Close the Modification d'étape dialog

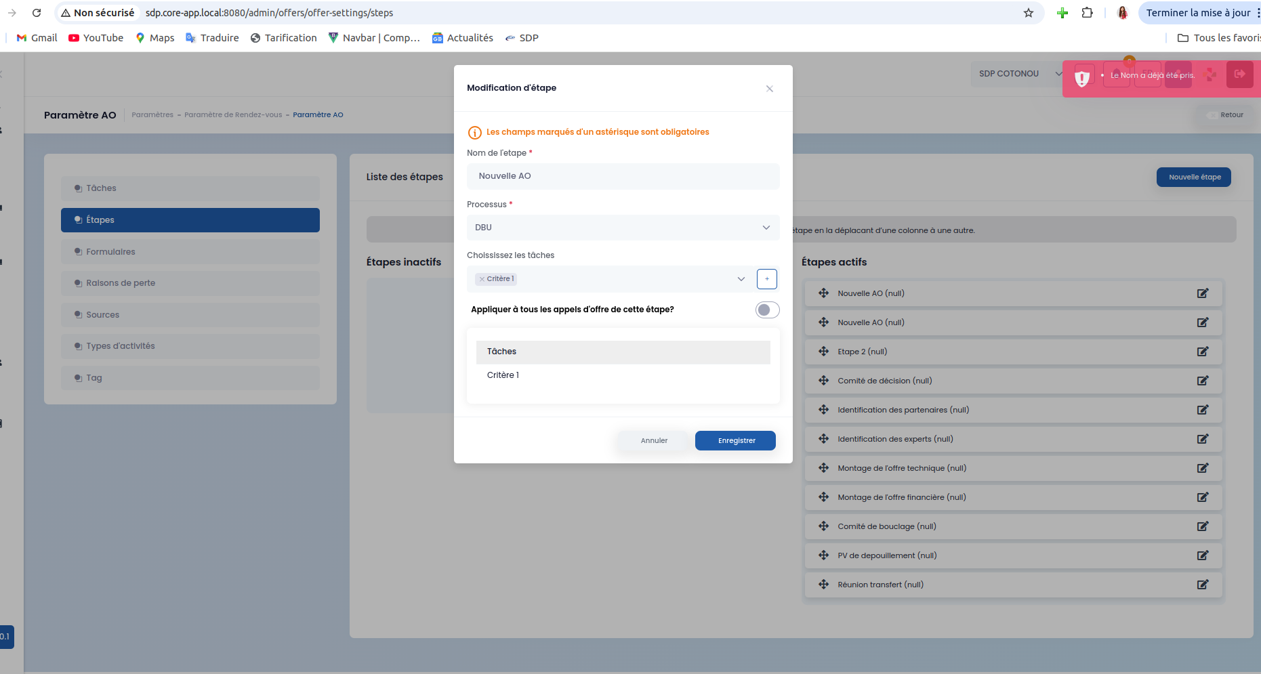point(769,89)
